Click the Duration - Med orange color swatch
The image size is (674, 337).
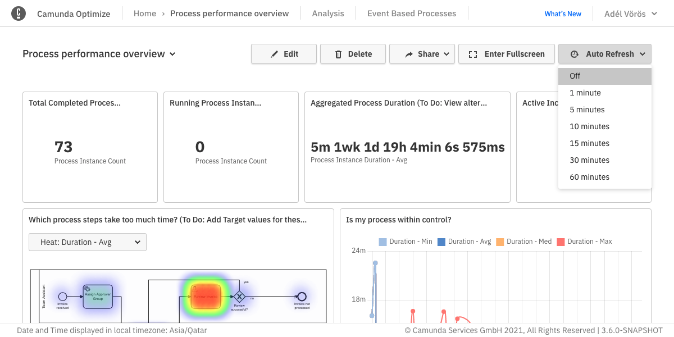(x=499, y=242)
